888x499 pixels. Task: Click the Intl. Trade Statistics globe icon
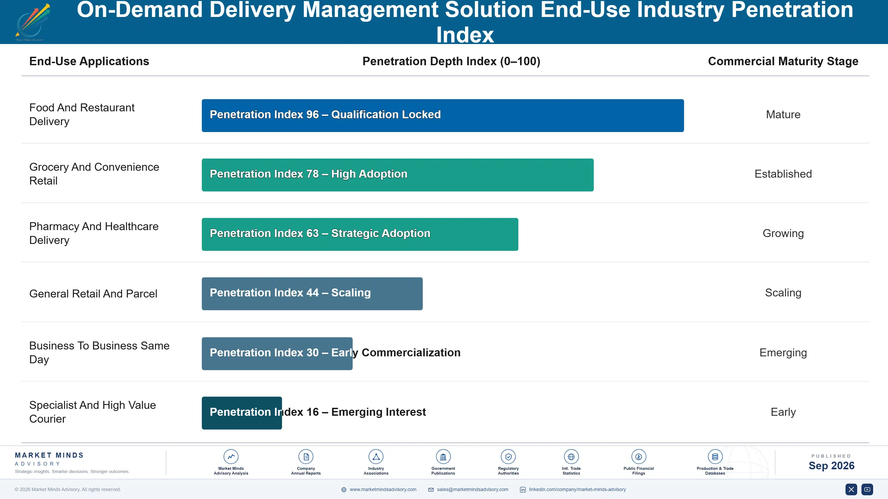tap(571, 457)
